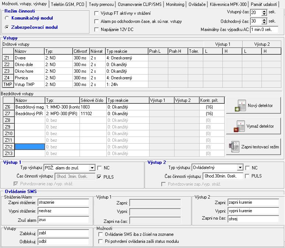The image size is (285, 248).
Task: Check Ovládanie SMS iba z čísiel na zozname
Action: tap(100, 234)
